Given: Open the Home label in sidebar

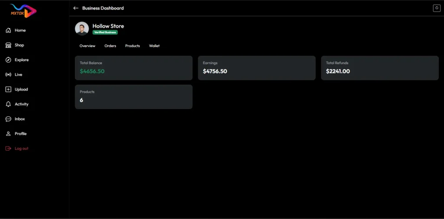Looking at the screenshot, I should coord(20,30).
